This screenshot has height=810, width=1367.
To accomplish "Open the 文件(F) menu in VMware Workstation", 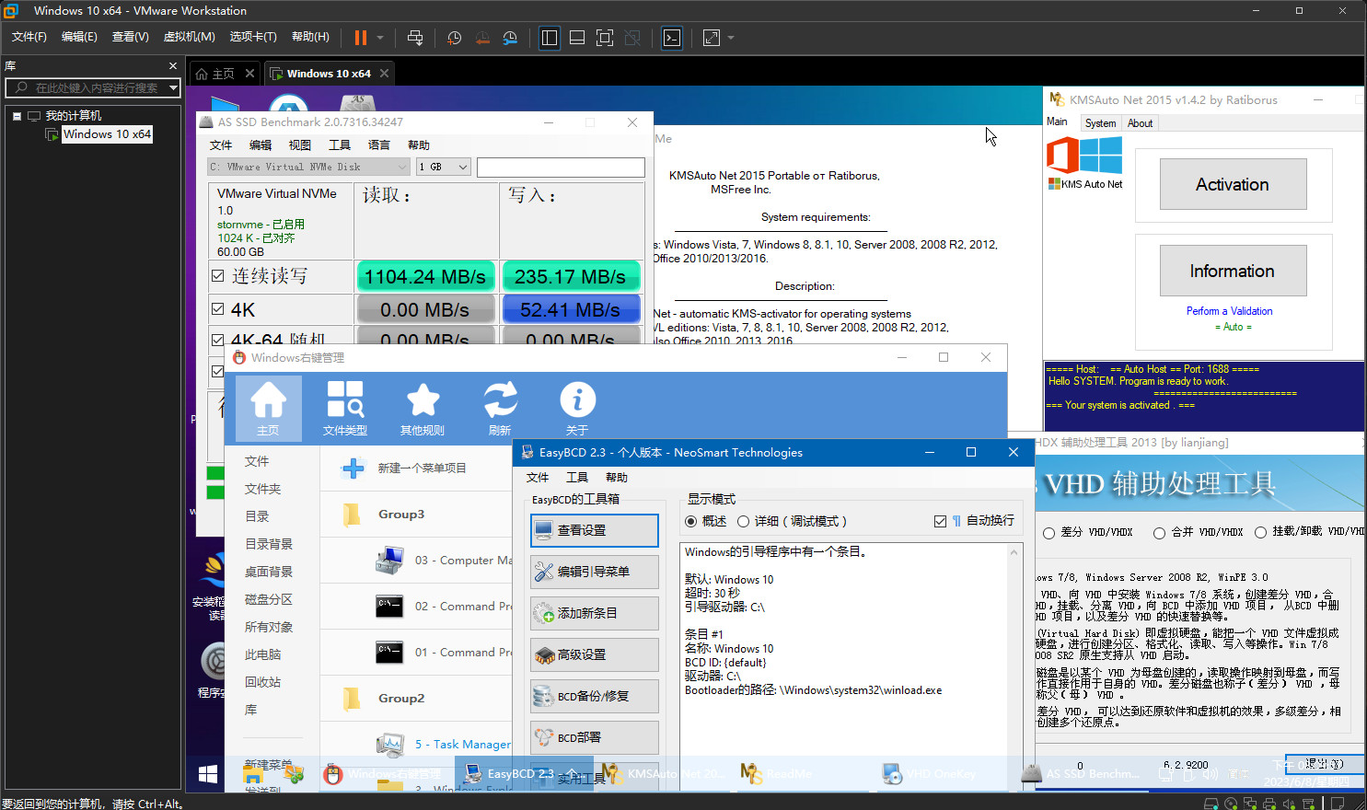I will pos(29,37).
